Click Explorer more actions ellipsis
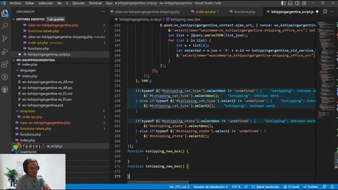The height and width of the screenshot is (190, 338). [x=103, y=12]
